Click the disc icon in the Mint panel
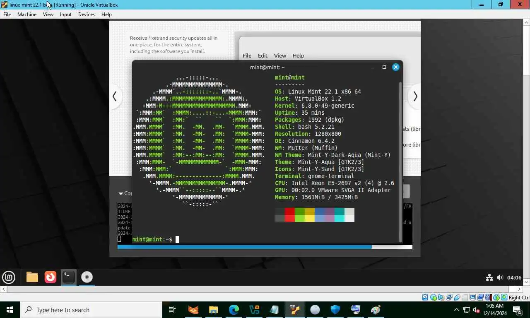Image resolution: width=530 pixels, height=318 pixels. point(87,277)
